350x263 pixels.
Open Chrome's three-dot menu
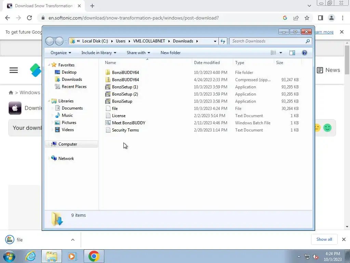(342, 18)
